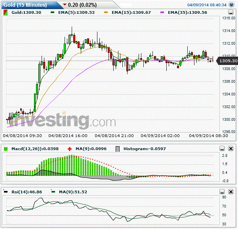The image size is (238, 229).
Task: Click the current price tag 1309.30
Action: tap(228, 61)
